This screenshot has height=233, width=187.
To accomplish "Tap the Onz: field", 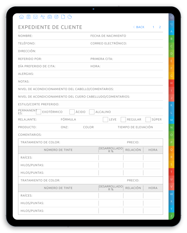I will 72,127.
